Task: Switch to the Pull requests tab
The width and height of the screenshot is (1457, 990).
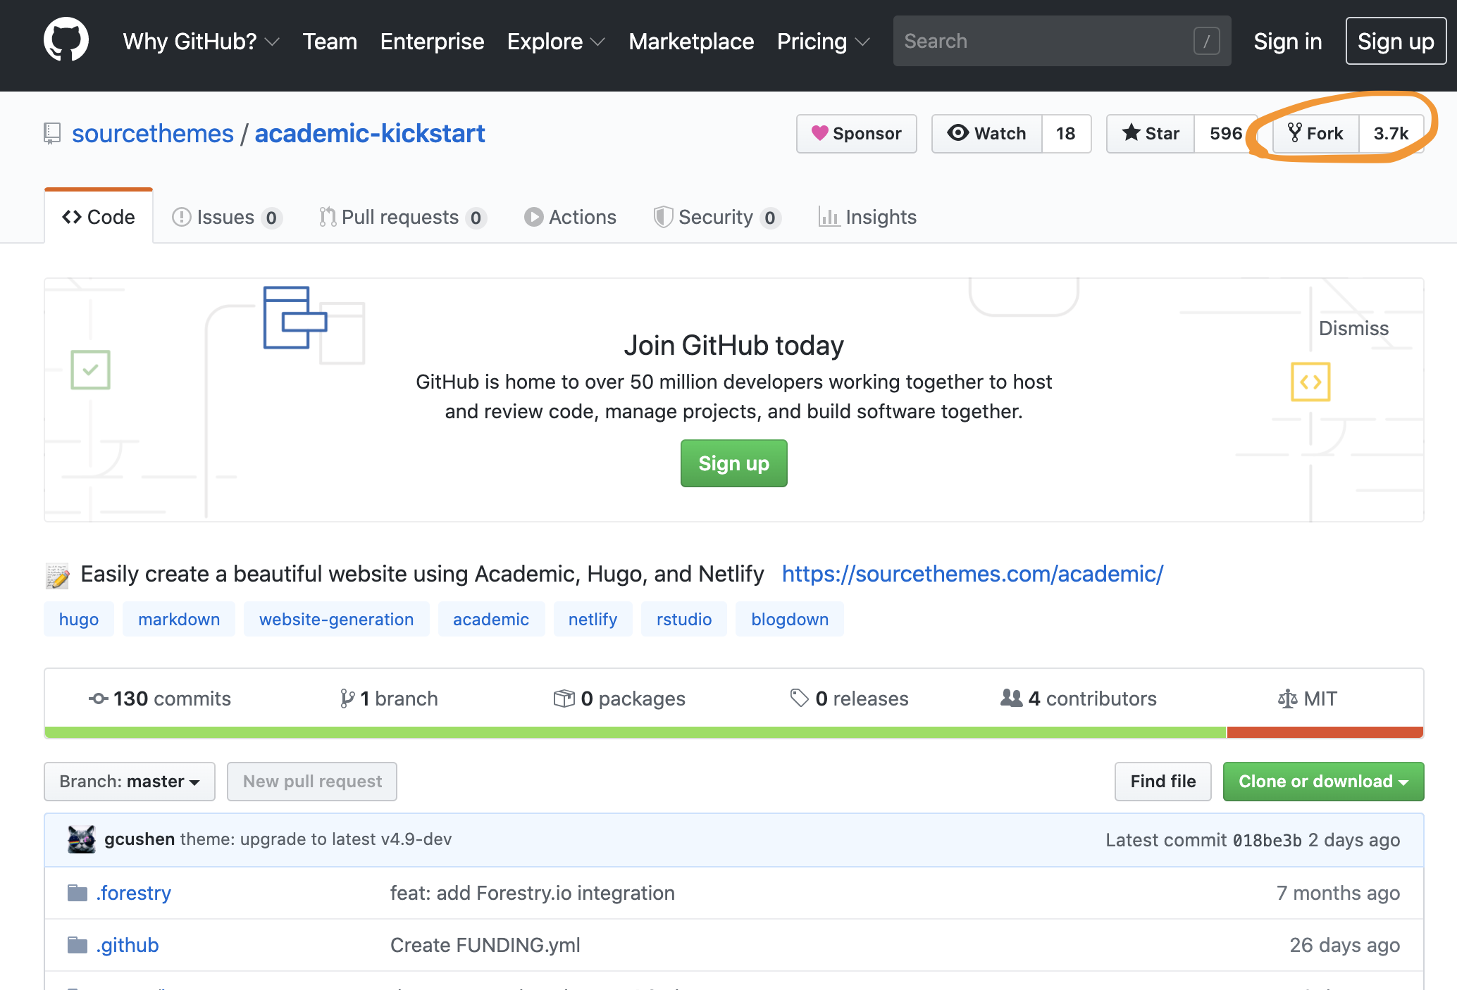Action: pyautogui.click(x=402, y=217)
